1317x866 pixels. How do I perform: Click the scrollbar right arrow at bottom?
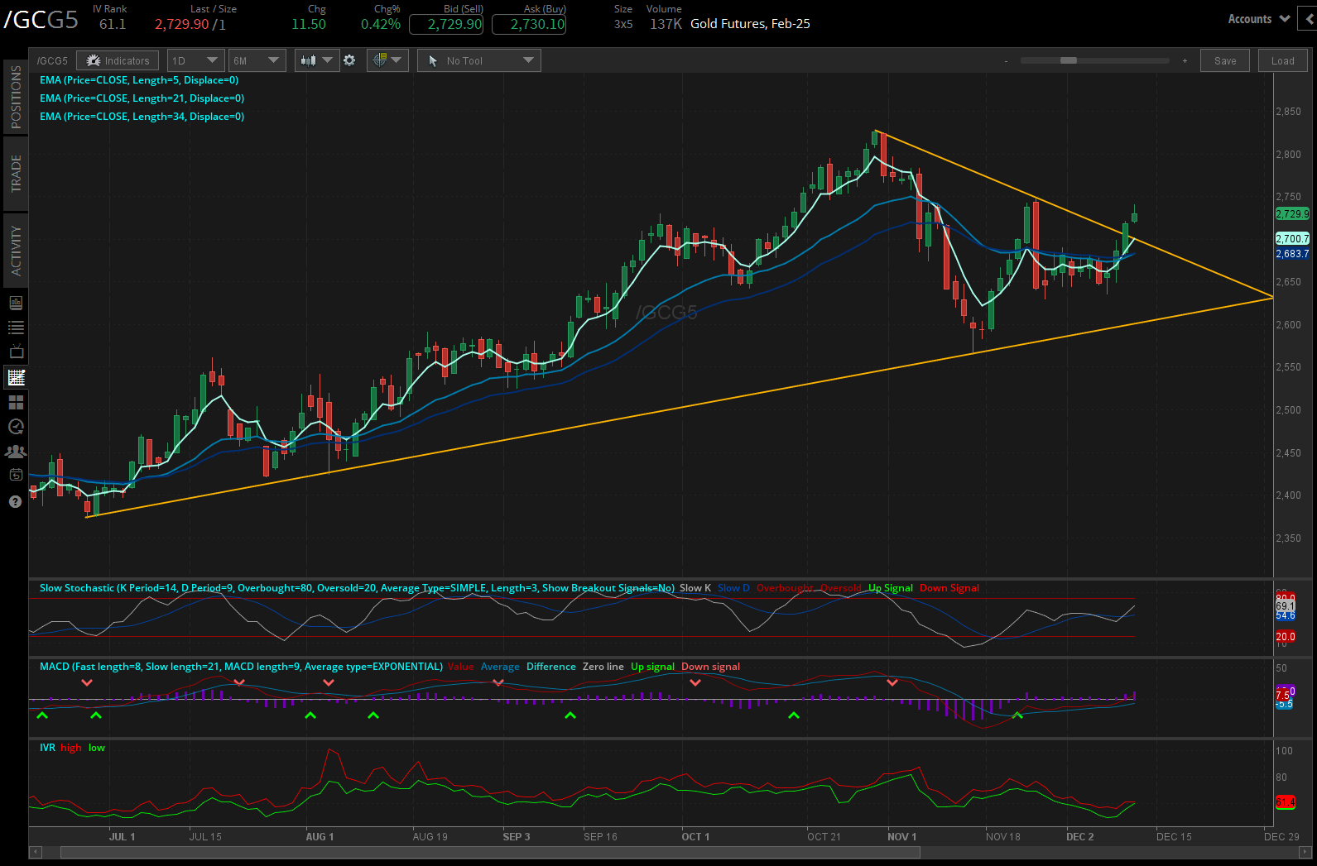click(1305, 851)
